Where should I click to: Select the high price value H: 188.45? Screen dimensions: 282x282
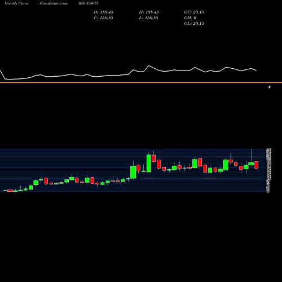(x=149, y=12)
